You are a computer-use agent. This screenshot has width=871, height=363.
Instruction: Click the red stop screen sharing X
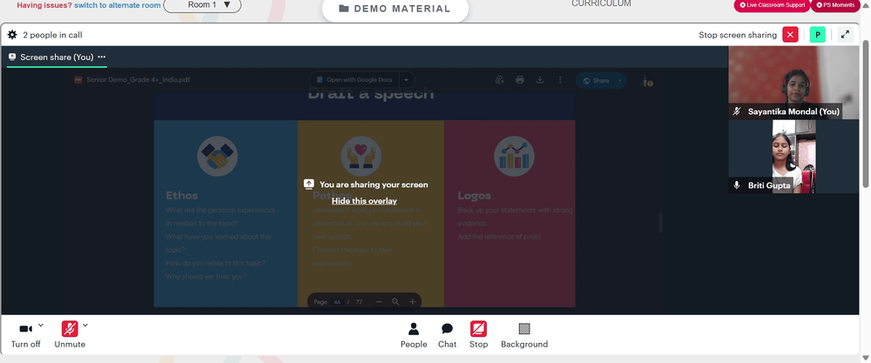click(790, 35)
